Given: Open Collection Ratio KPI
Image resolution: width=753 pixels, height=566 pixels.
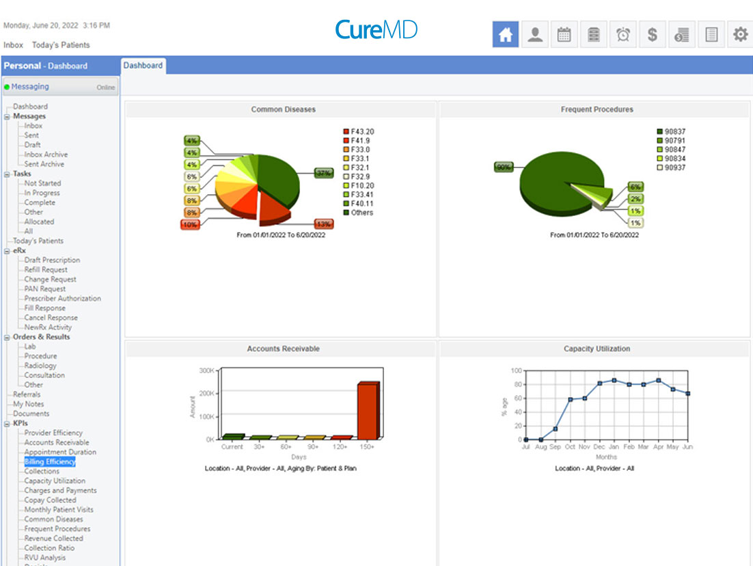Looking at the screenshot, I should [49, 548].
